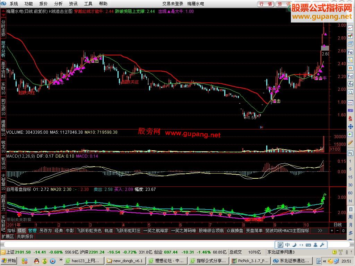Viewport: 355px width, 266px height.
Task: Open the 基本资料 side tab
Action: (x=3, y=70)
